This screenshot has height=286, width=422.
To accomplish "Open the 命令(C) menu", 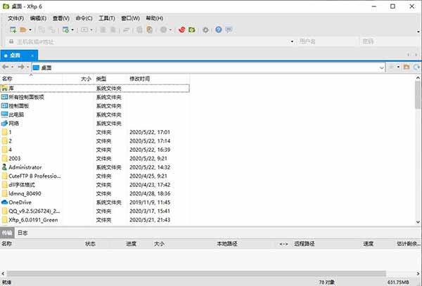I will [84, 18].
